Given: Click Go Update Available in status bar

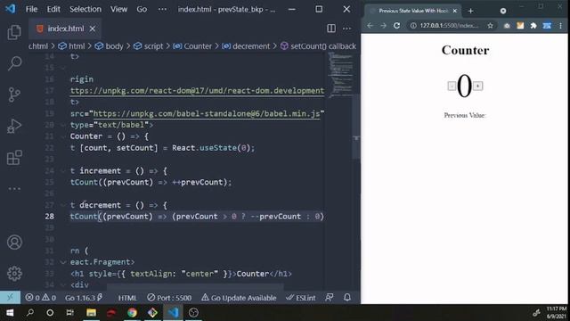Looking at the screenshot, I should 239,298.
